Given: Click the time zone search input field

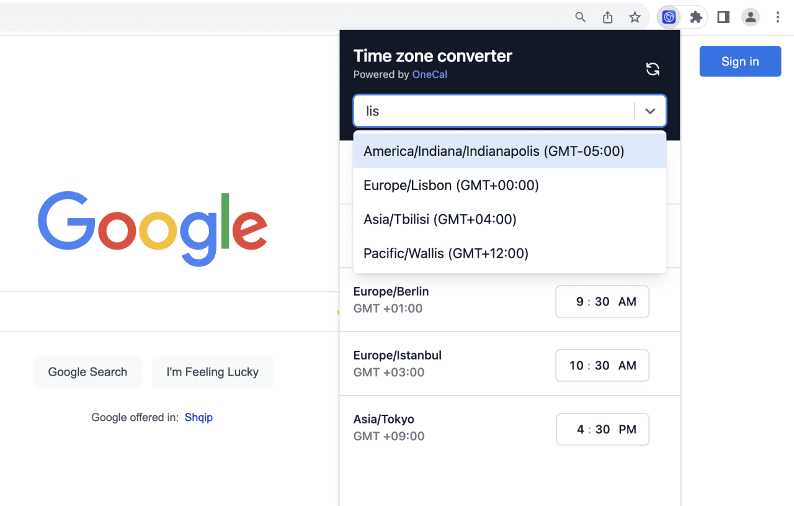Looking at the screenshot, I should [x=494, y=111].
